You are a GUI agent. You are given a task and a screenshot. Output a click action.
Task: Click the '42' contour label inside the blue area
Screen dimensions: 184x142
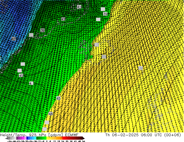click(14, 39)
